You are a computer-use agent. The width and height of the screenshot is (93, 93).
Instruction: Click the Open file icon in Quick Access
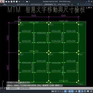(9, 2)
